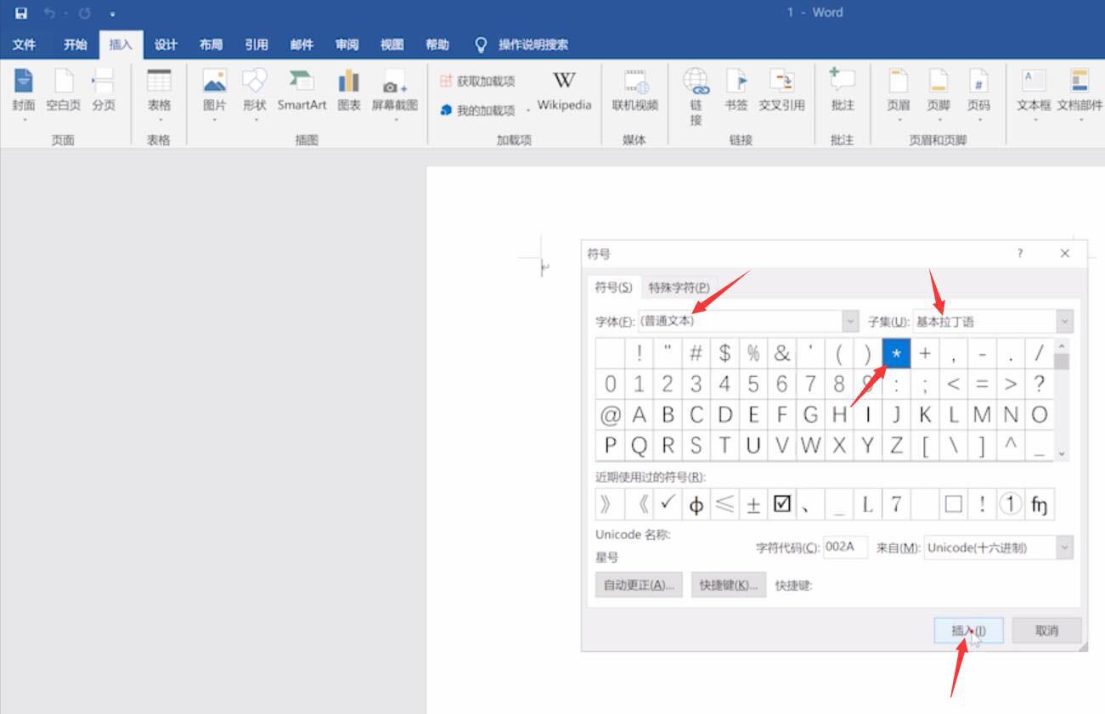Open the Table (表格) insert menu
1105x714 pixels.
click(159, 94)
